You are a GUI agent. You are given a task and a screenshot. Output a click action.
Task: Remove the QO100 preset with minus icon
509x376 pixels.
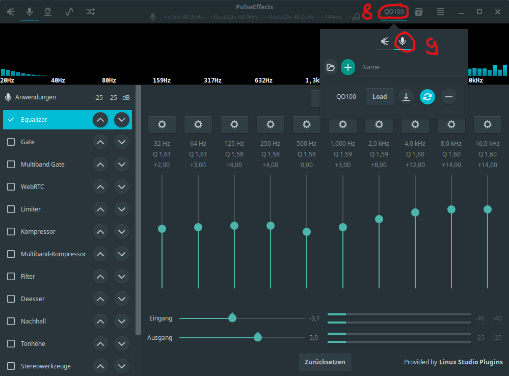[448, 97]
